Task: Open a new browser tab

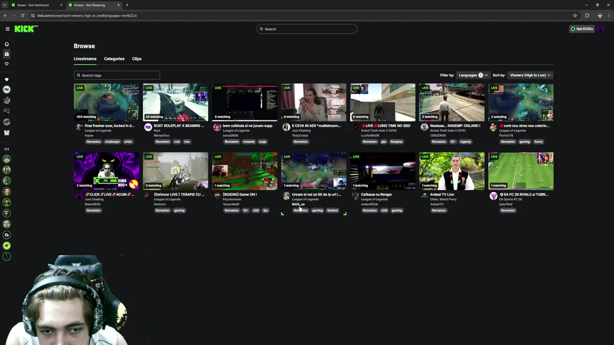Action: [x=127, y=5]
